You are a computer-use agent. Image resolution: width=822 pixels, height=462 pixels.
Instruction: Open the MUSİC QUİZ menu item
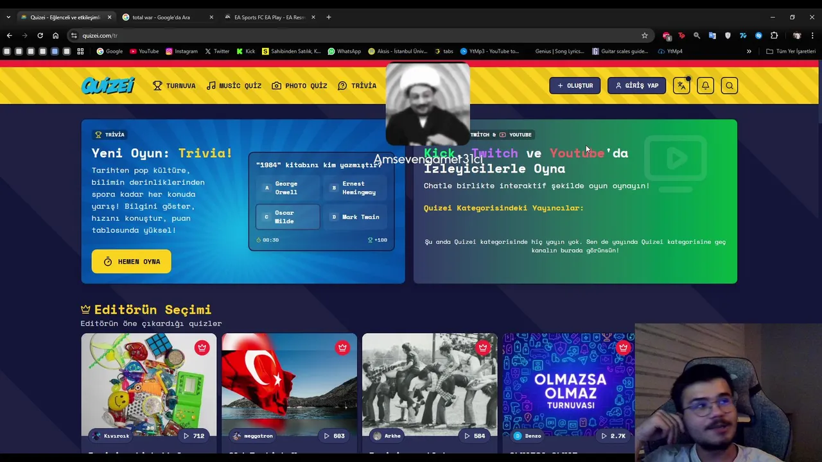point(234,85)
